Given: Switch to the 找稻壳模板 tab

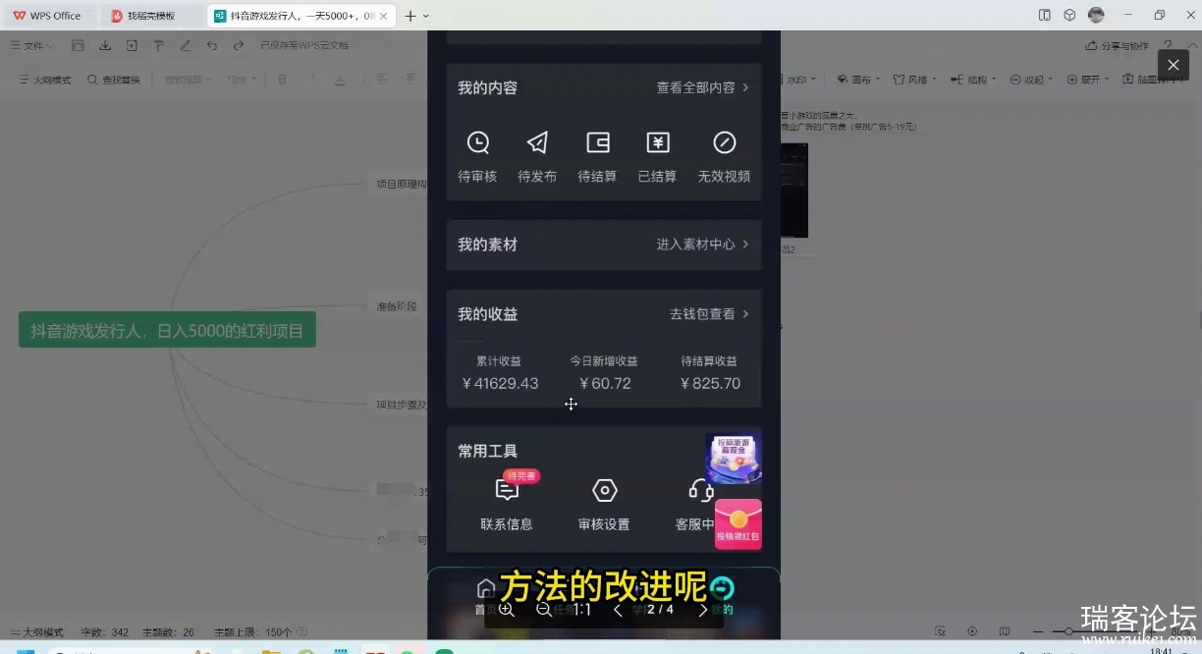Looking at the screenshot, I should 150,16.
